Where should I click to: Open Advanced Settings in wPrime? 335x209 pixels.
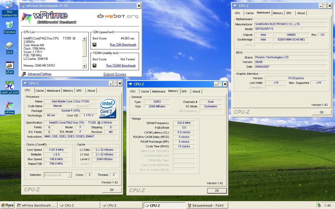(40, 74)
